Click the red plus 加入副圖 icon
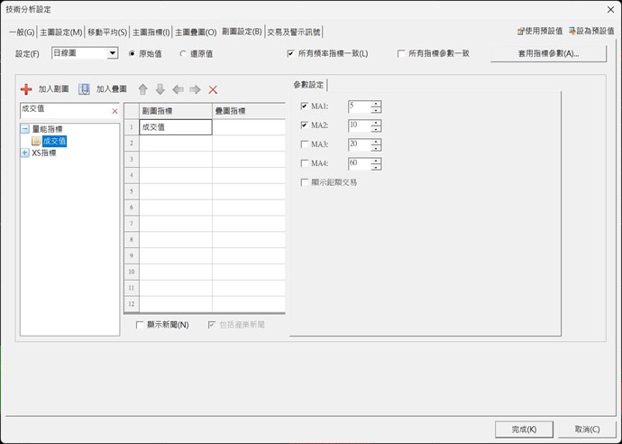Image resolution: width=622 pixels, height=444 pixels. 26,89
